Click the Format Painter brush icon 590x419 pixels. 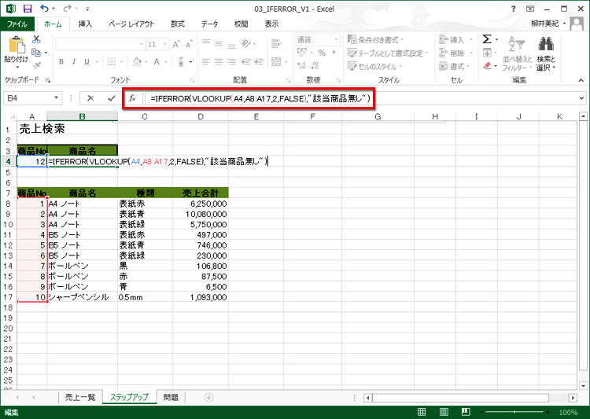[x=36, y=66]
